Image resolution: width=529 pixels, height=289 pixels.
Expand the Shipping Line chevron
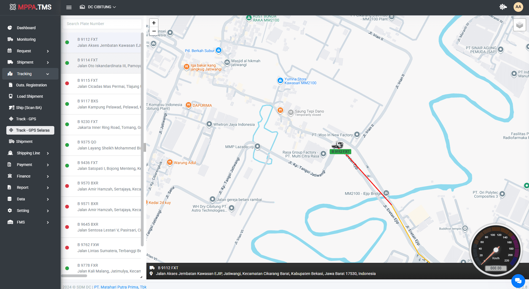(x=48, y=153)
